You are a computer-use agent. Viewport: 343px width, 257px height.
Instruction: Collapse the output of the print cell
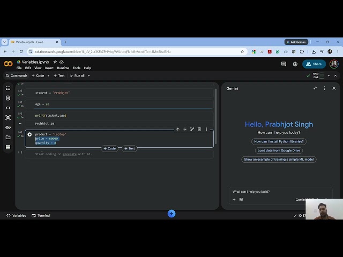click(20, 124)
